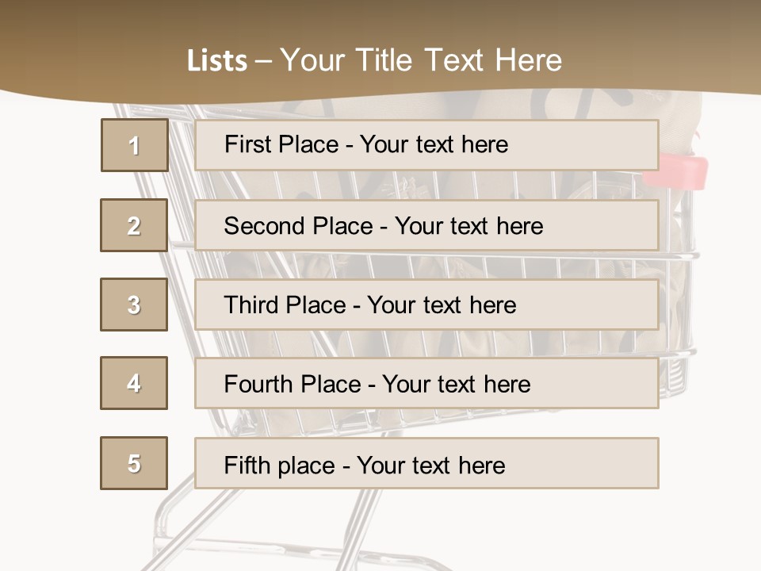Click the Second Place text bar
Image resolution: width=761 pixels, height=571 pixels.
tap(426, 225)
